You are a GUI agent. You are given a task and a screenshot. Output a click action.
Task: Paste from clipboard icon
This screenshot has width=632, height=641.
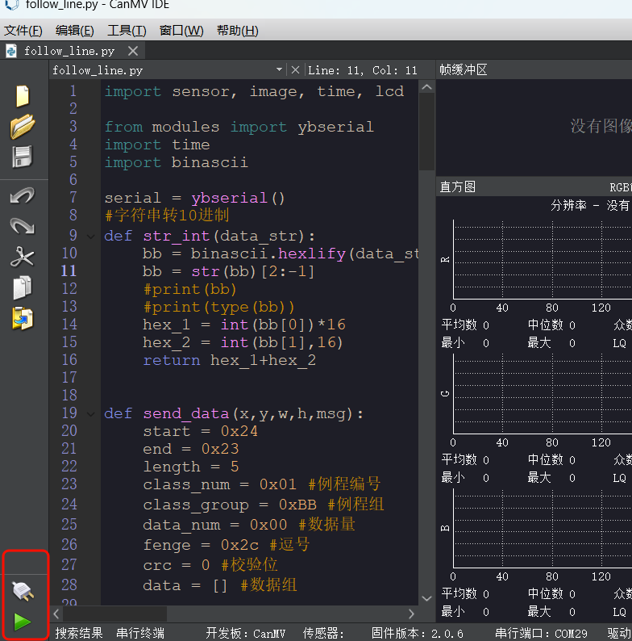[23, 318]
